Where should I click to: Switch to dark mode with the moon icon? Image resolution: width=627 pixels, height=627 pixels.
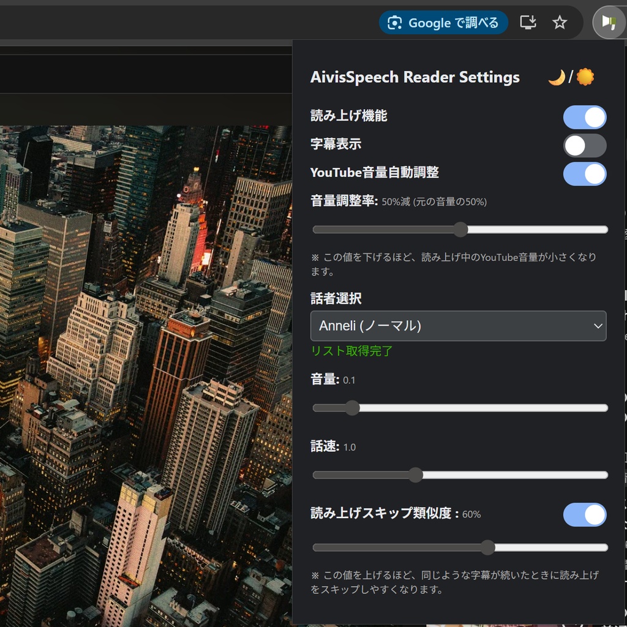(556, 77)
